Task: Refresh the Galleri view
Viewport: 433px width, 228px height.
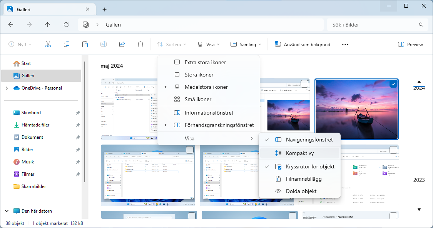Action: pyautogui.click(x=66, y=25)
